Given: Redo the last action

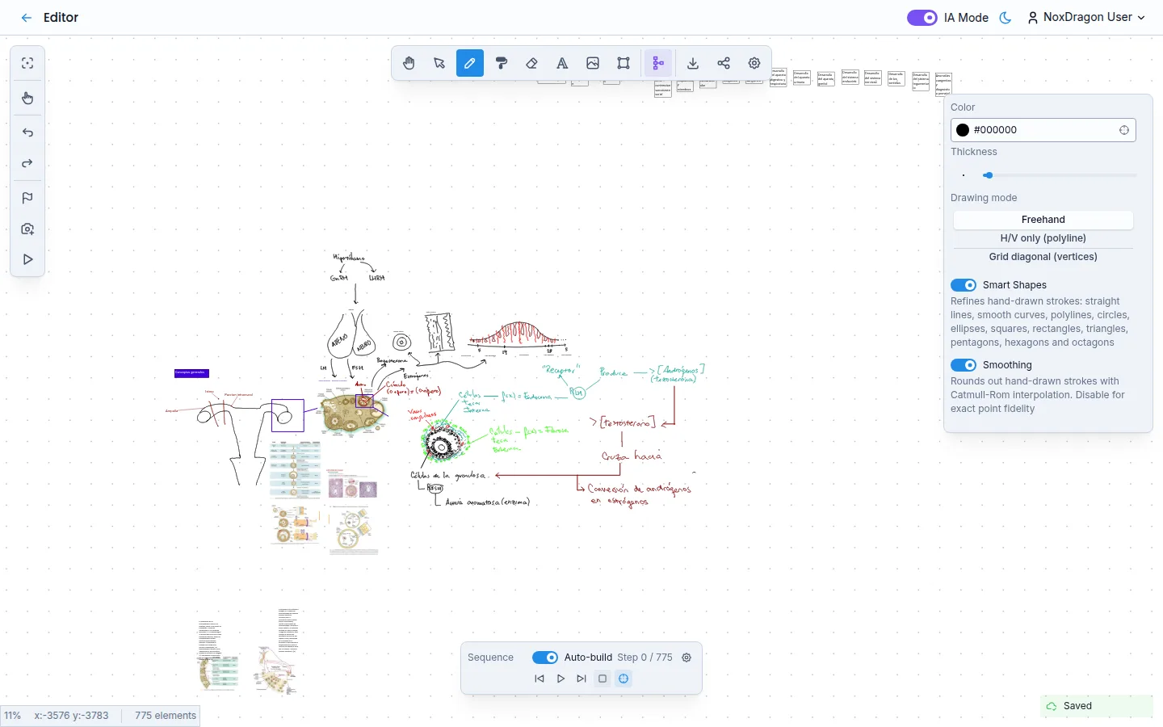Looking at the screenshot, I should (x=27, y=163).
